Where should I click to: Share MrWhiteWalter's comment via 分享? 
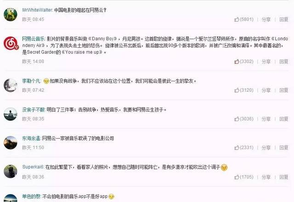pos(266,19)
